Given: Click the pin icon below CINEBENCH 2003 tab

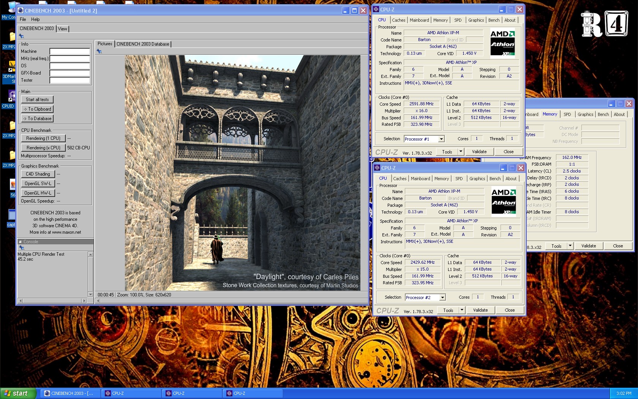Looking at the screenshot, I should 22,36.
